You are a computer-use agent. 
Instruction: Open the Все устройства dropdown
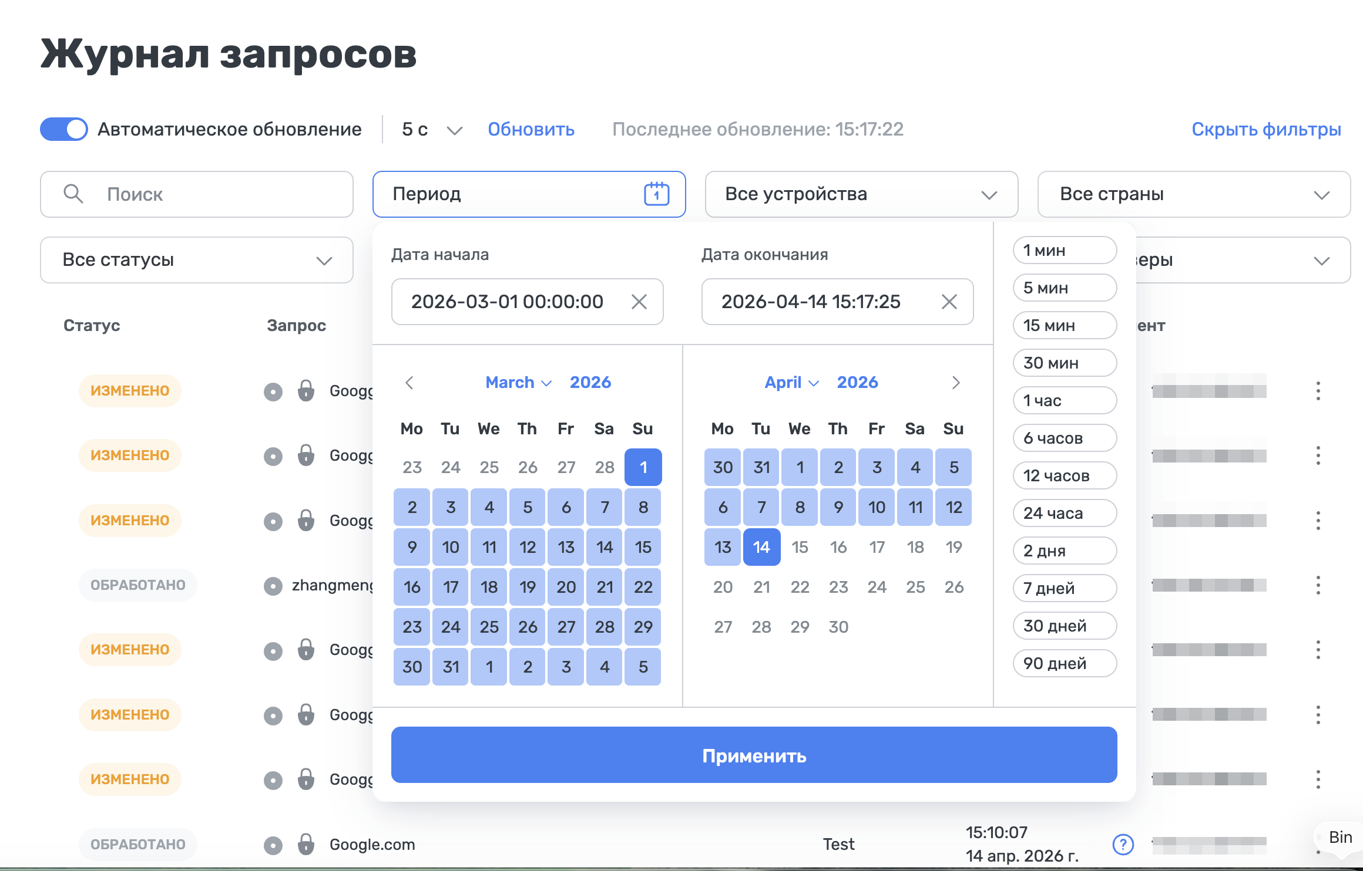click(861, 194)
